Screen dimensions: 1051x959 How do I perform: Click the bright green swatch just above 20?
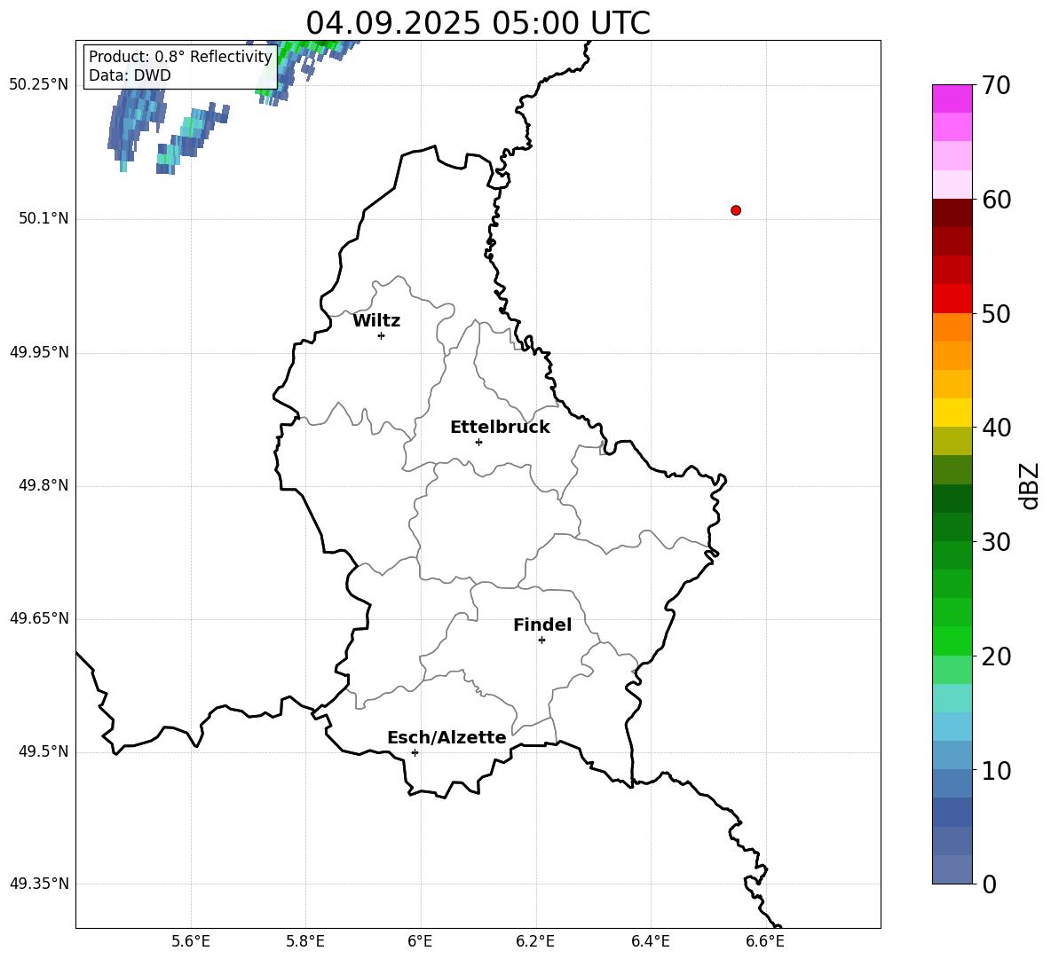point(952,641)
